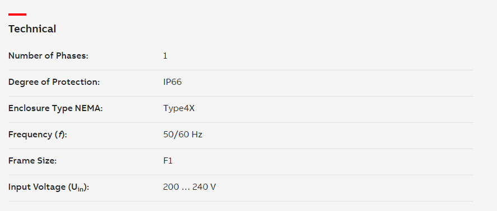Select the Input Voltage (Uin) label
The image size is (497, 211).
pyautogui.click(x=49, y=187)
